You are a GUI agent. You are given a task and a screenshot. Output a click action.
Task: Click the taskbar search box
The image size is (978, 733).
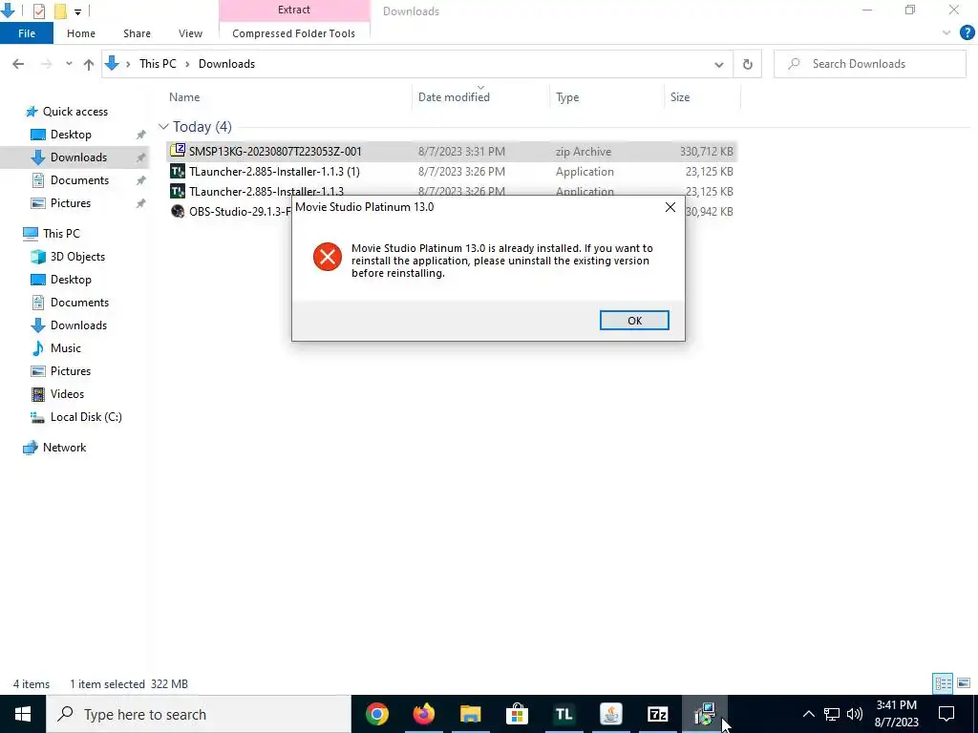click(x=199, y=714)
